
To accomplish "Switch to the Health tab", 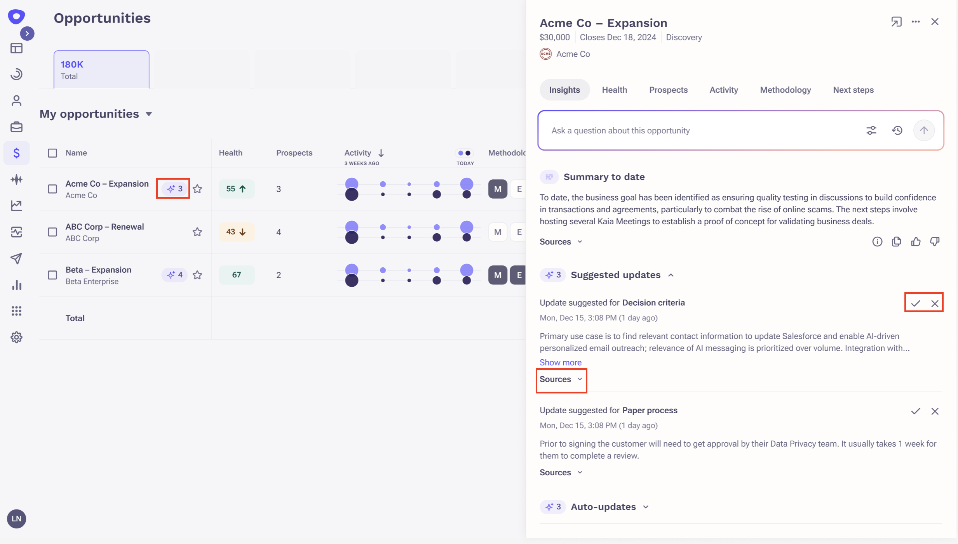I will [614, 90].
